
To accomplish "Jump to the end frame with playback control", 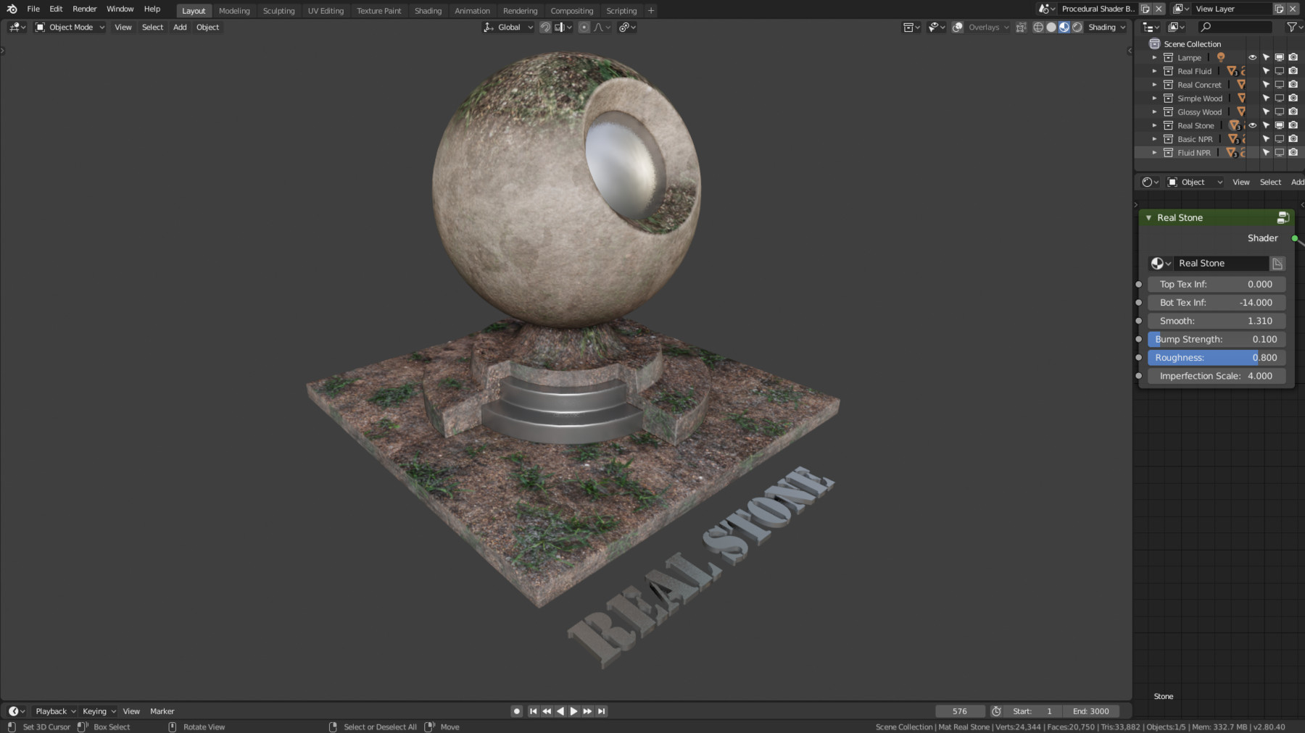I will (x=601, y=711).
